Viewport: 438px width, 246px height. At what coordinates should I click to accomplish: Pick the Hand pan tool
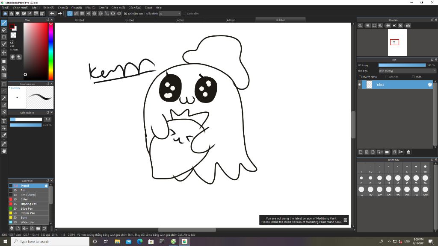[4, 151]
